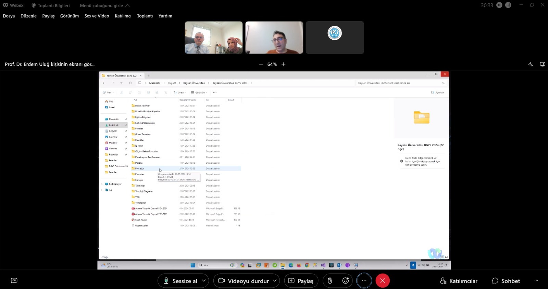The width and height of the screenshot is (548, 289).
Task: Click the Visual Studio icon in shared taskbar
Action: (323, 265)
